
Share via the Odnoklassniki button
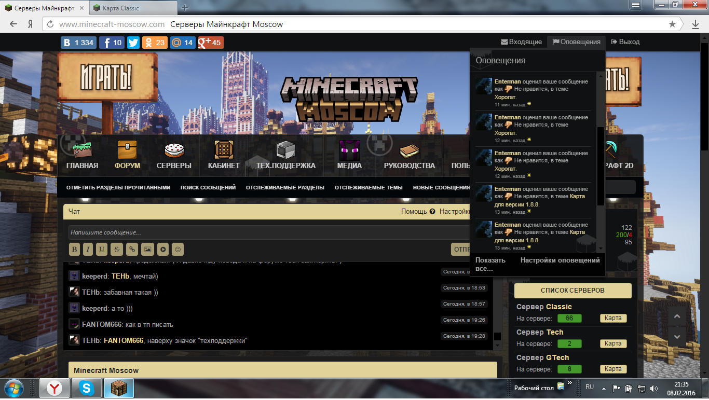(x=155, y=43)
